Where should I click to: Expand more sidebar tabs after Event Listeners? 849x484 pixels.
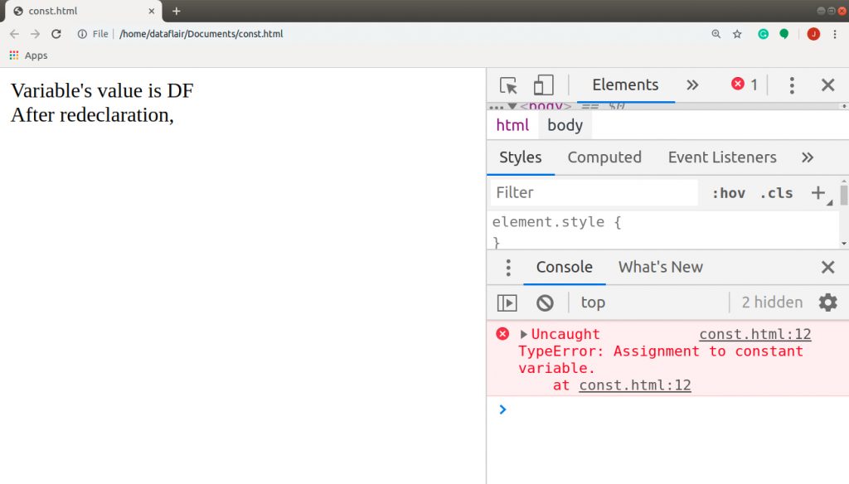tap(808, 157)
